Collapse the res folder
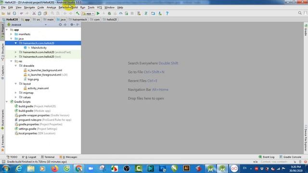The width and height of the screenshot is (308, 173). point(12,61)
